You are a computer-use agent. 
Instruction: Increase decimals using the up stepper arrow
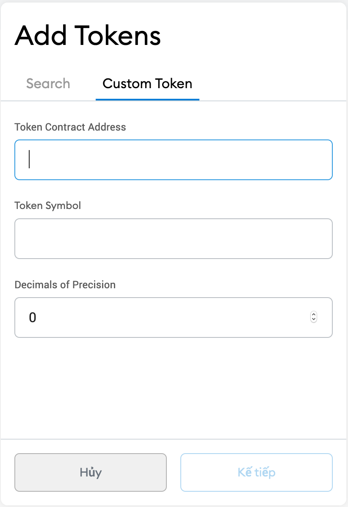tap(313, 314)
